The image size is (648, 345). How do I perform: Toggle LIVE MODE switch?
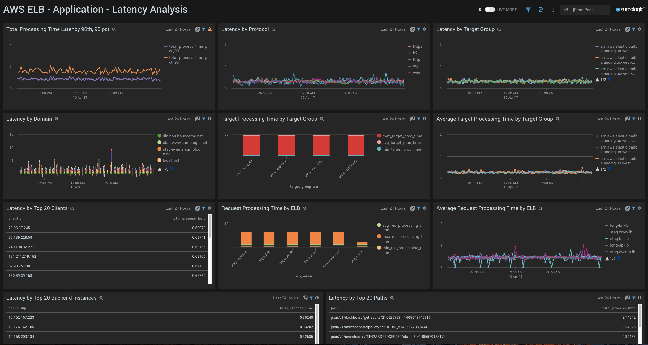490,10
